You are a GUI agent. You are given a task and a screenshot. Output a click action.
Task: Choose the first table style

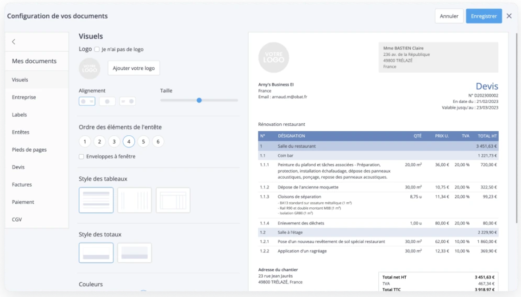click(x=96, y=200)
